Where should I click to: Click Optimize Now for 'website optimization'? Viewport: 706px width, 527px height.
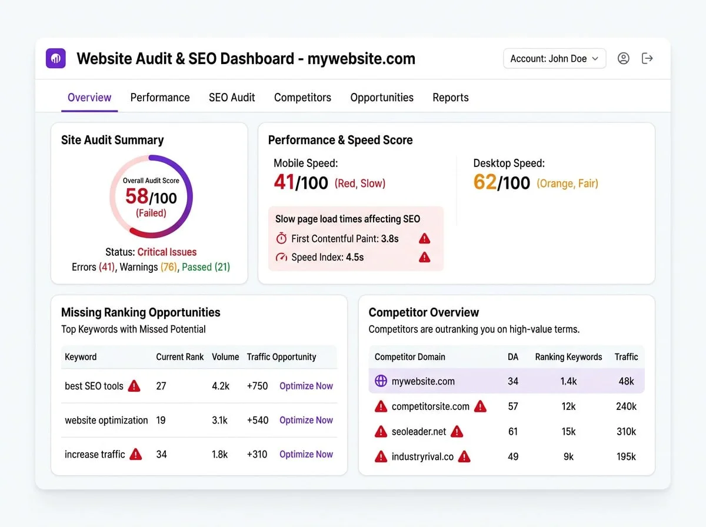pos(306,420)
